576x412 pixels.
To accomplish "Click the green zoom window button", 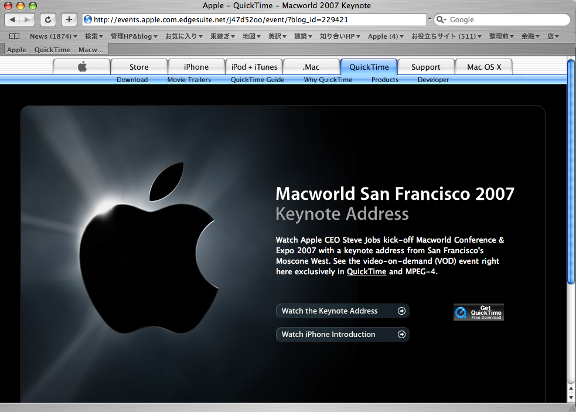I will point(33,5).
